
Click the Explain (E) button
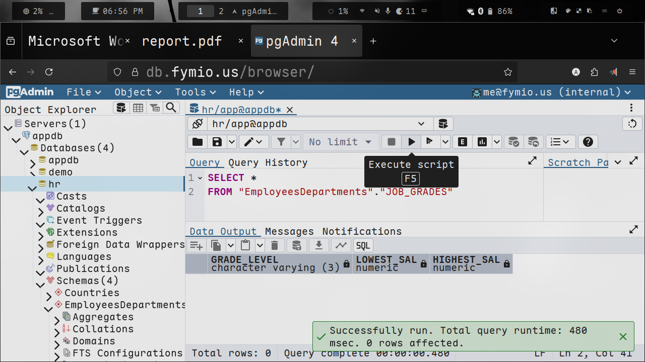[x=462, y=142]
